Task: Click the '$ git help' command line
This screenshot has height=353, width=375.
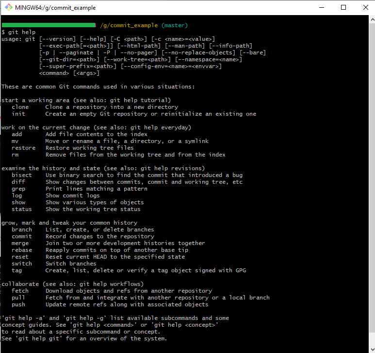Action: 18,32
